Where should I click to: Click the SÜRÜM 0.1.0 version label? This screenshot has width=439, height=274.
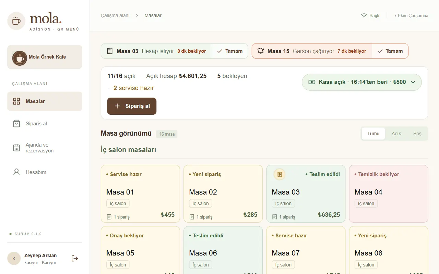point(28,234)
